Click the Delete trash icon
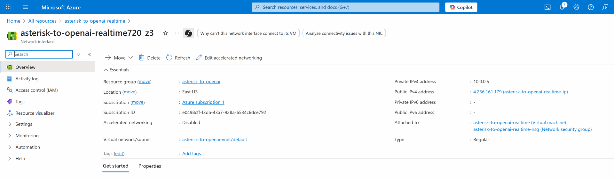The height and width of the screenshot is (181, 614). 141,58
